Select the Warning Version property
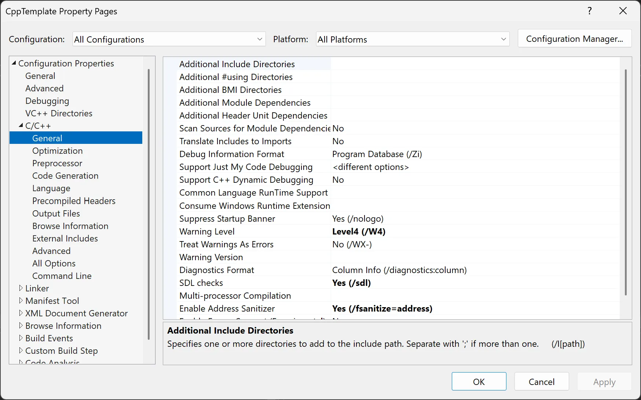 (211, 257)
